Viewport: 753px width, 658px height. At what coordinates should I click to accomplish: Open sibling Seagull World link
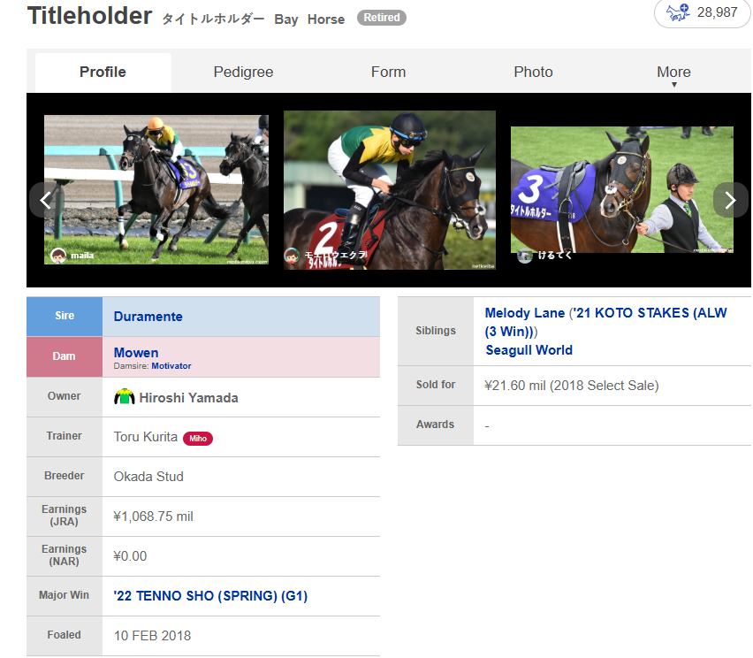coord(529,350)
